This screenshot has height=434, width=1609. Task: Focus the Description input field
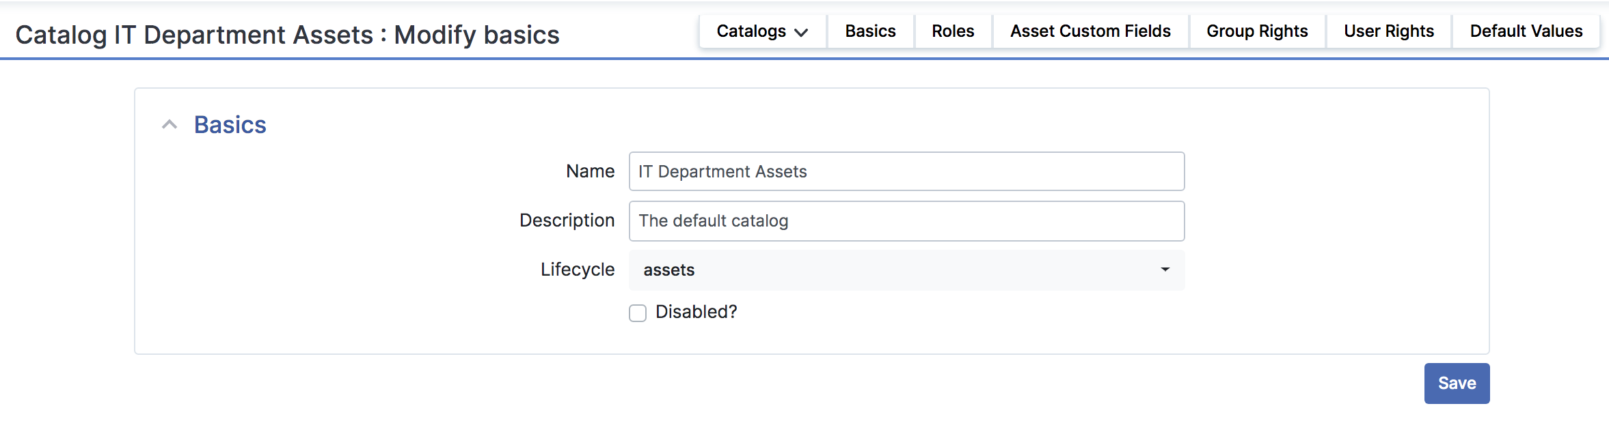coord(906,221)
